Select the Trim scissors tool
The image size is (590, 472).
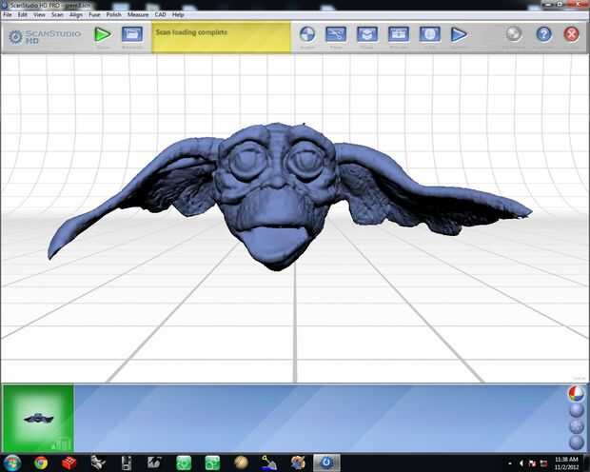[x=336, y=34]
